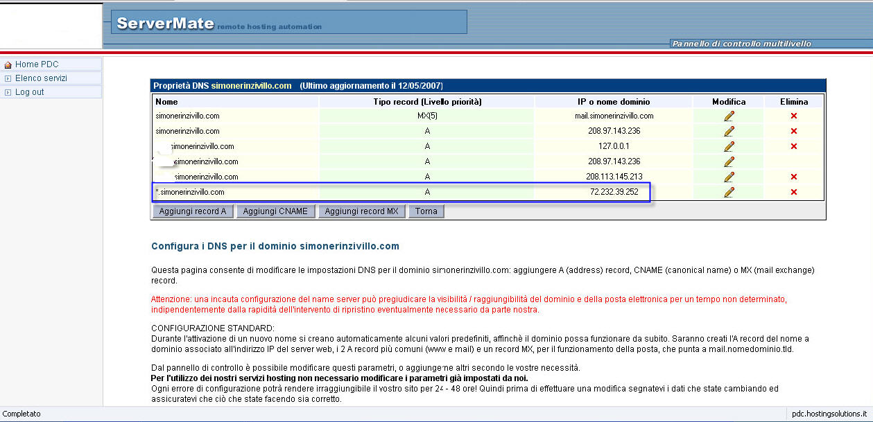Click the Aggiungi record A button
Viewport: 873px width, 422px height.
click(x=193, y=211)
